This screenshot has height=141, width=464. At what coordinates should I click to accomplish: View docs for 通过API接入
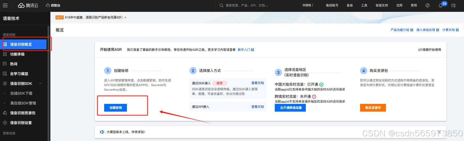[x=257, y=107]
